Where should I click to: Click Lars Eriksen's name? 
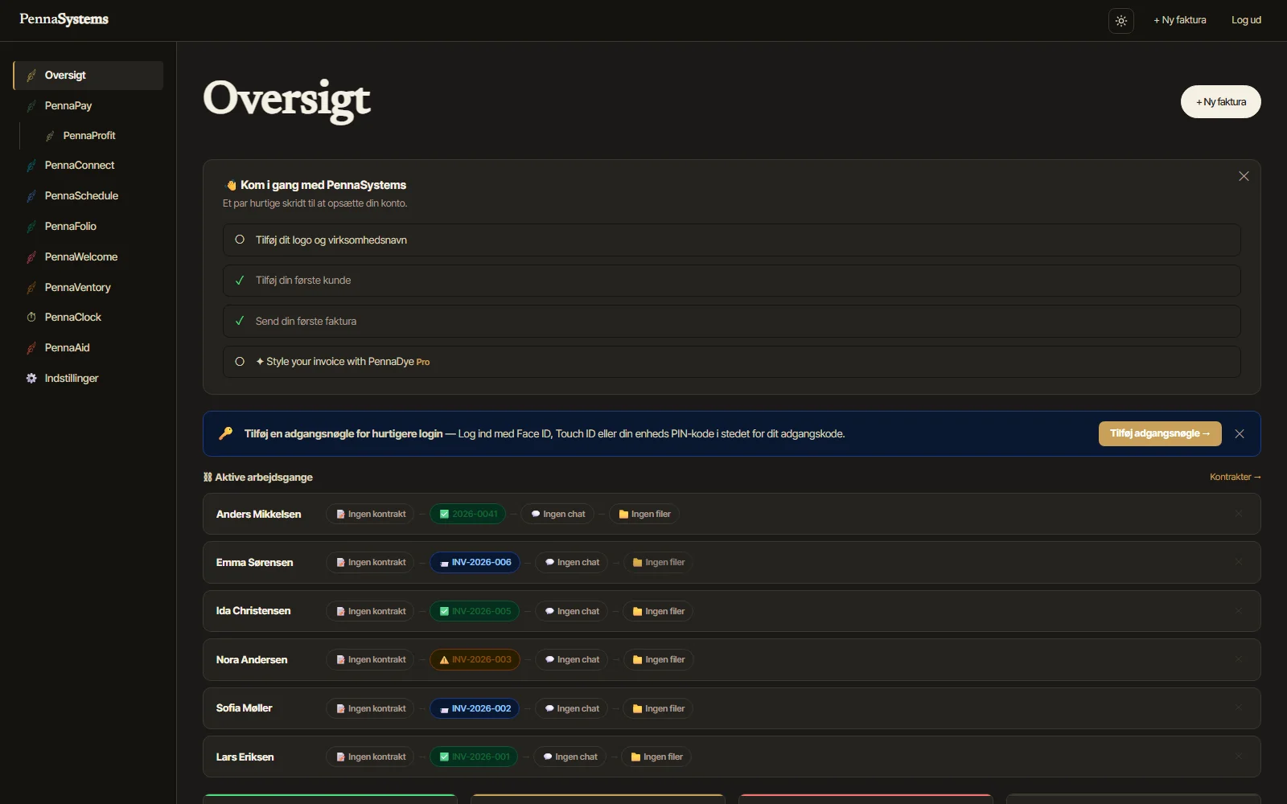coord(245,757)
